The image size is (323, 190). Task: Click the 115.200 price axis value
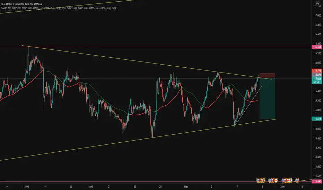point(317,101)
